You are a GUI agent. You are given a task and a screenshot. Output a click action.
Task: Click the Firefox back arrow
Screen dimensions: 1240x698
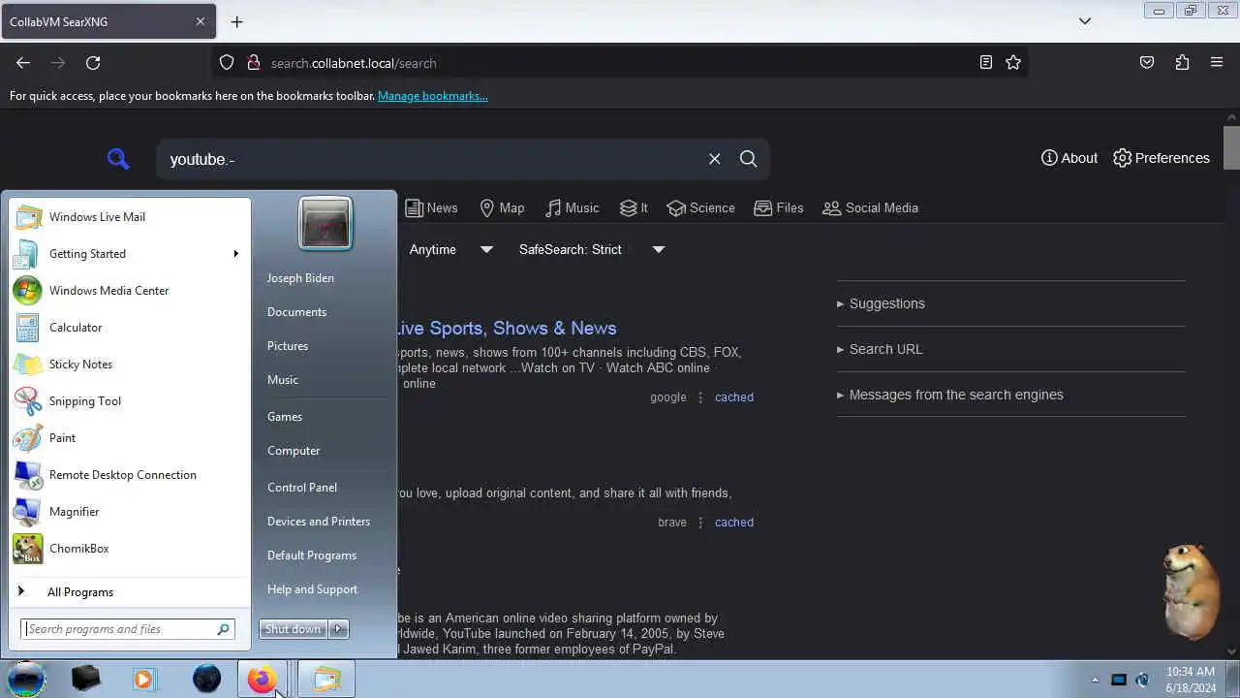tap(23, 62)
